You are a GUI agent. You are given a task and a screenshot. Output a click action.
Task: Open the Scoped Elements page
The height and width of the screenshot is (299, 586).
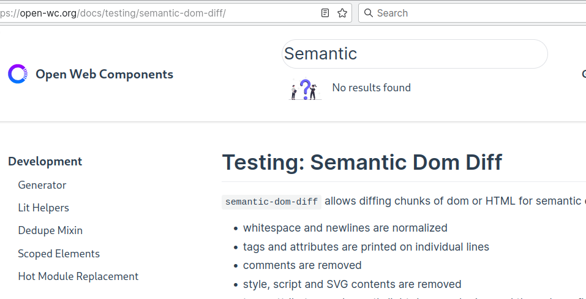pos(59,254)
